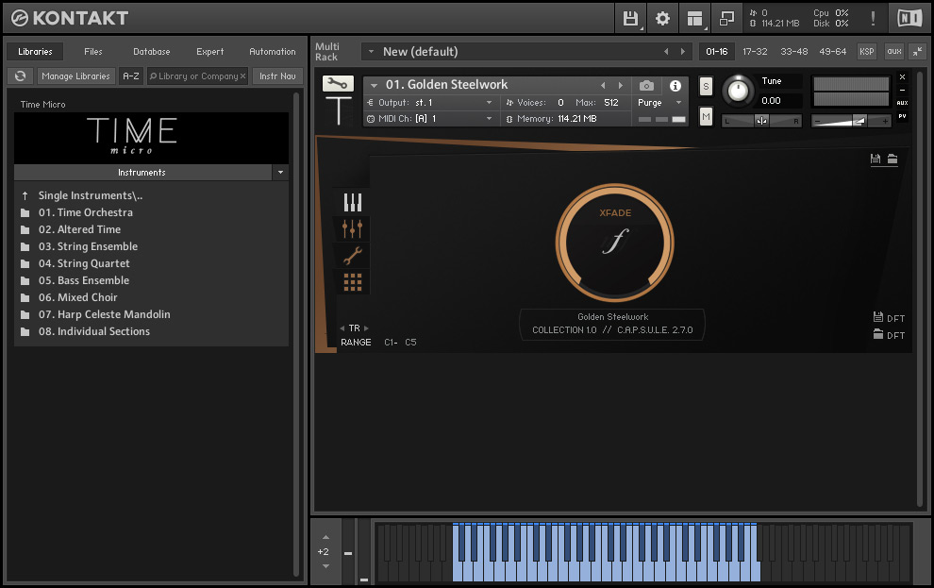Click the Manage Libraries button

(75, 76)
